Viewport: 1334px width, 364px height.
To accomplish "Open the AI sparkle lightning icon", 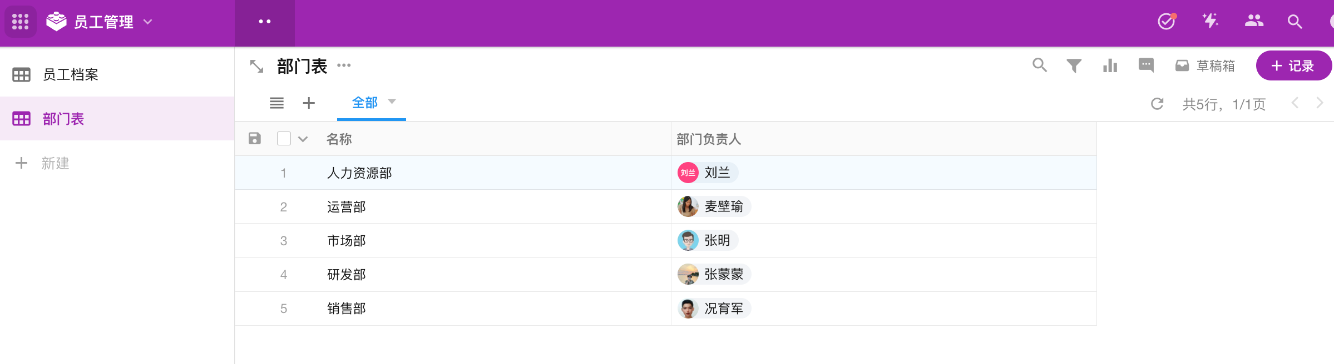I will click(1210, 21).
